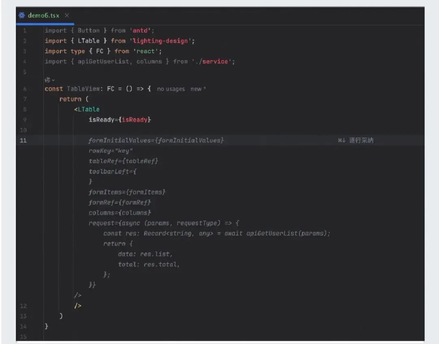Click line number 11 in gutter

tap(23, 141)
